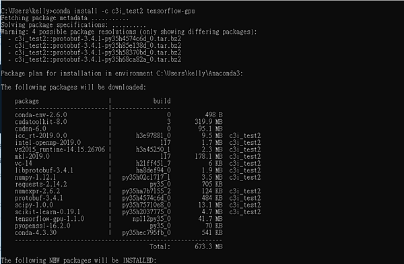Select the last protobuf py35h68ca82a line
This screenshot has height=264, width=404.
(94, 60)
